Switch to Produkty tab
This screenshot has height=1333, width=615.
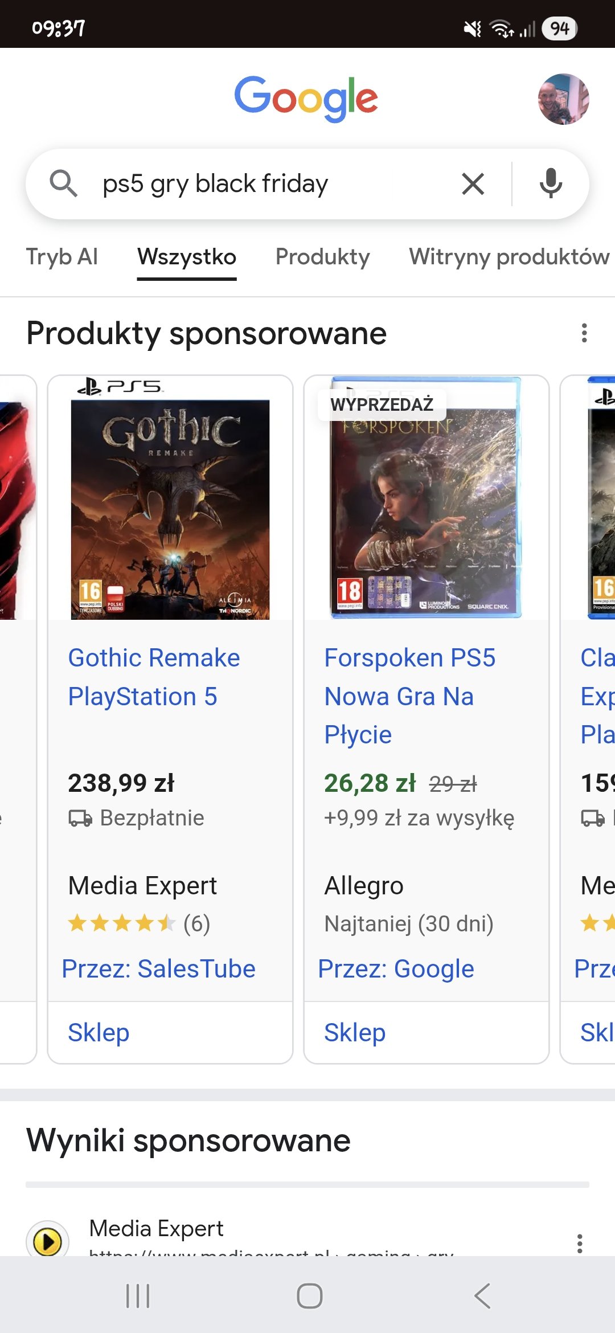322,257
